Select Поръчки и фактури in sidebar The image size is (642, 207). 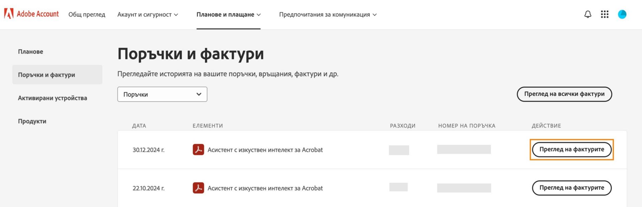[46, 75]
